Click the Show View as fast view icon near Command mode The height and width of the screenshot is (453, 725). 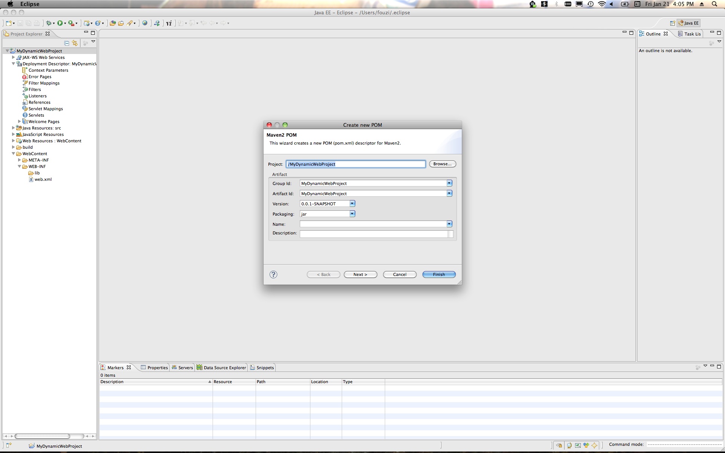(x=559, y=445)
